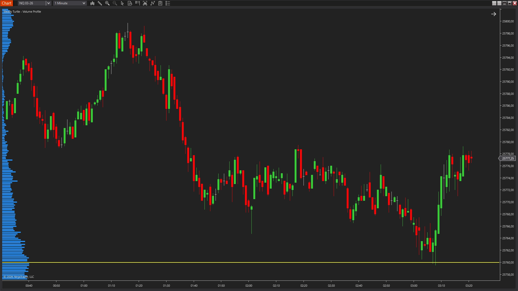This screenshot has width=518, height=291.
Task: Click the arrow scroll-to-latest icon near top right
Action: (494, 14)
